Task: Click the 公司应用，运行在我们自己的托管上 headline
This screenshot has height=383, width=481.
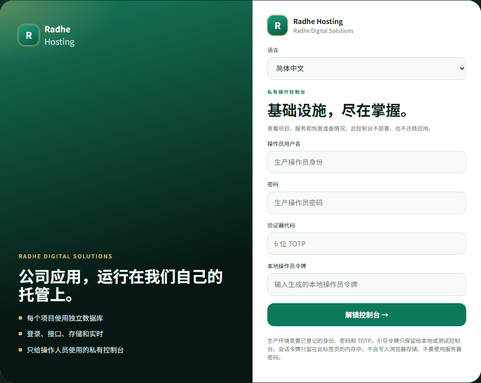Action: (x=121, y=285)
